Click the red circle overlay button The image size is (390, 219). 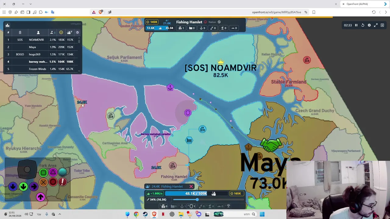[53, 182]
